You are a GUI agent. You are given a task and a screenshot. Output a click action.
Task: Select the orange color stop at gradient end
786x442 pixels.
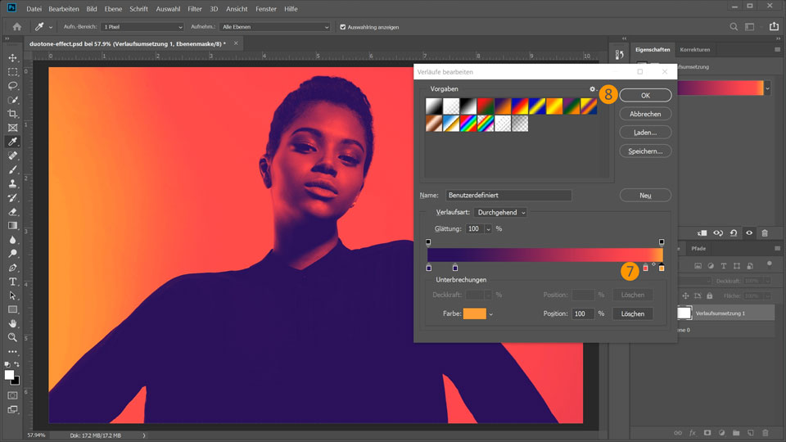point(662,268)
